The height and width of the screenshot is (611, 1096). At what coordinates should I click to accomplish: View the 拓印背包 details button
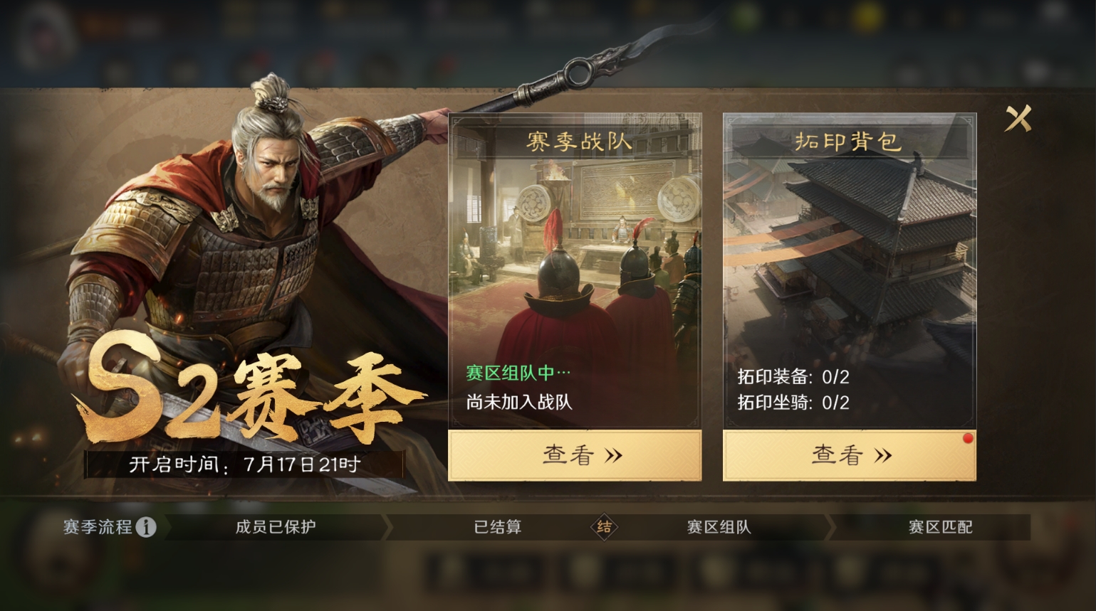click(850, 455)
